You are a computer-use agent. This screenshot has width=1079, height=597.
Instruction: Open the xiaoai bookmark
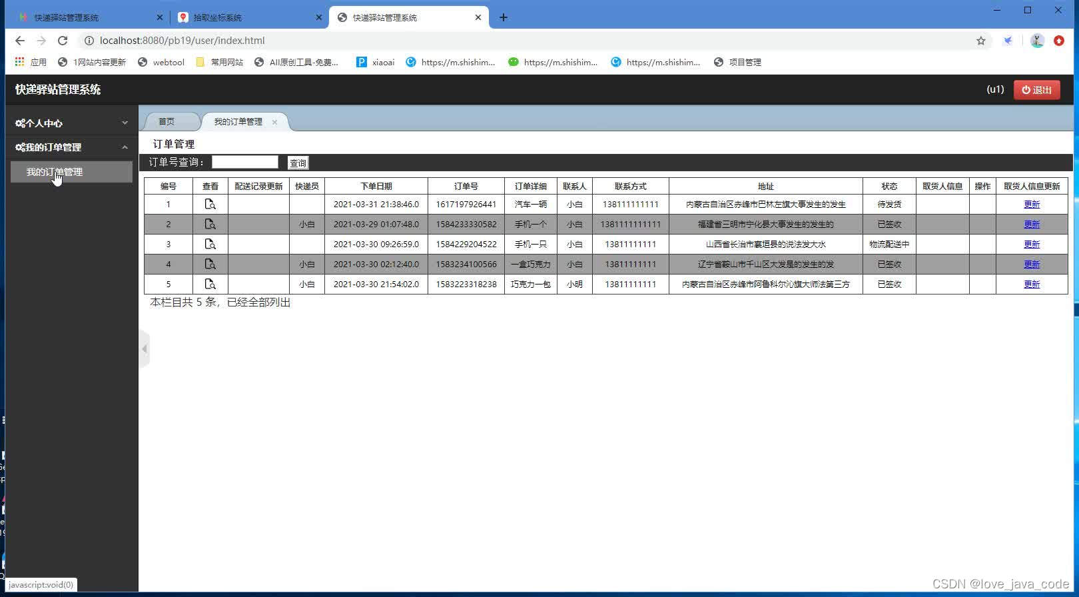point(376,62)
